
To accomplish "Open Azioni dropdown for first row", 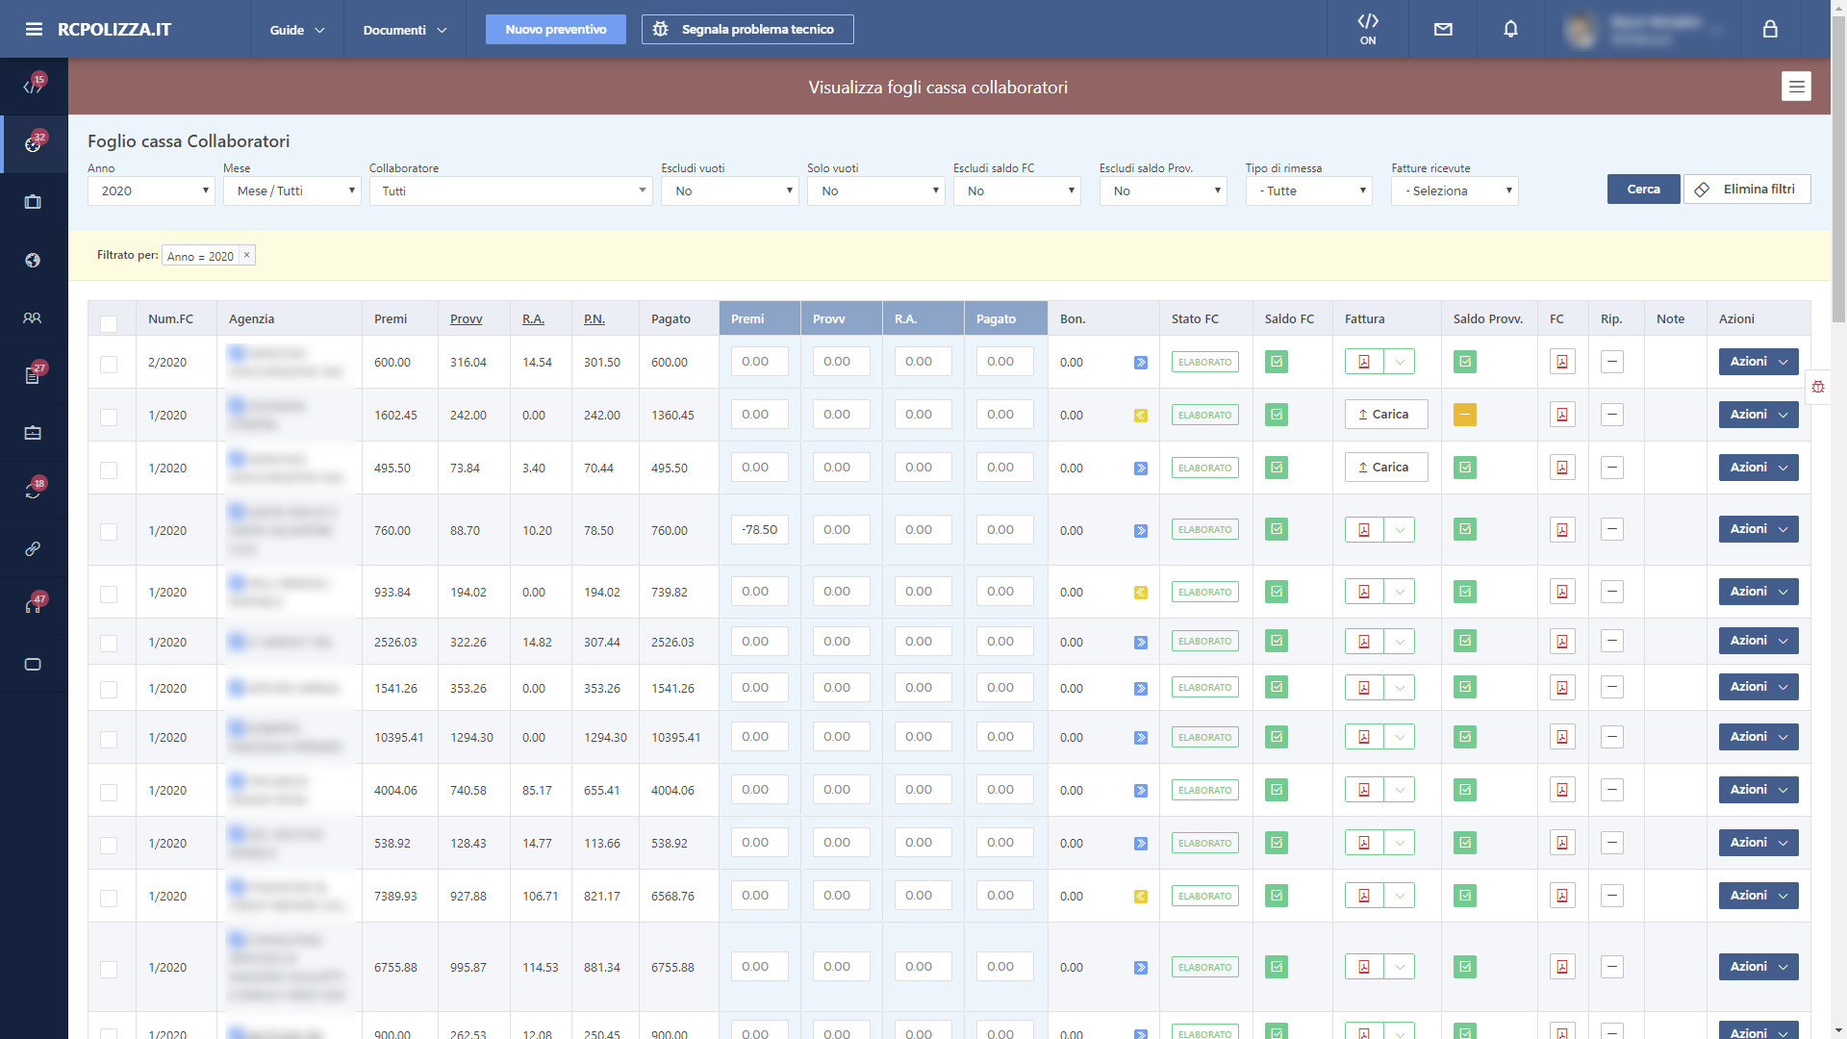I will (1758, 362).
